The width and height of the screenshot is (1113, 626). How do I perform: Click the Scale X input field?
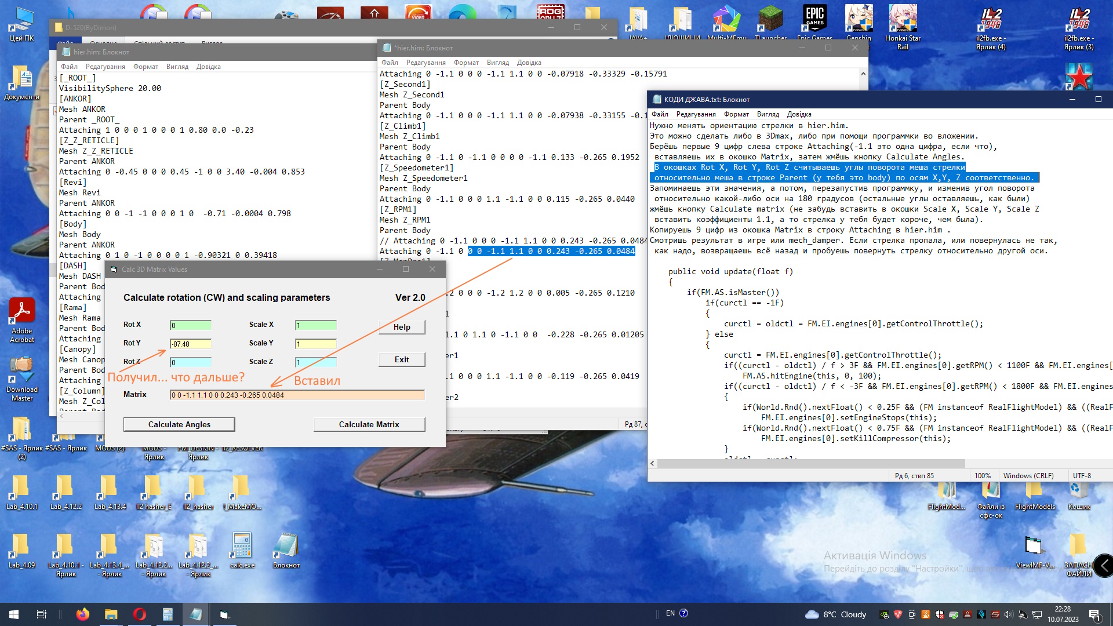tap(315, 325)
